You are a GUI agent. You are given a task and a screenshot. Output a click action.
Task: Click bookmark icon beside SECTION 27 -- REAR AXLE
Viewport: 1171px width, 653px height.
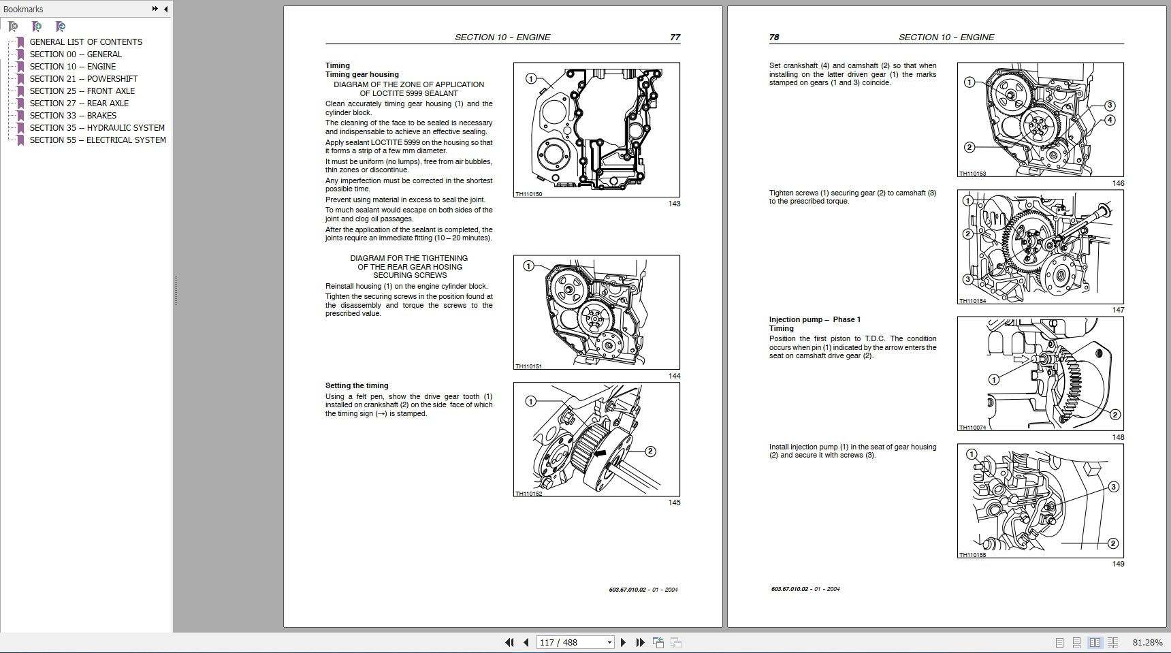coord(20,103)
